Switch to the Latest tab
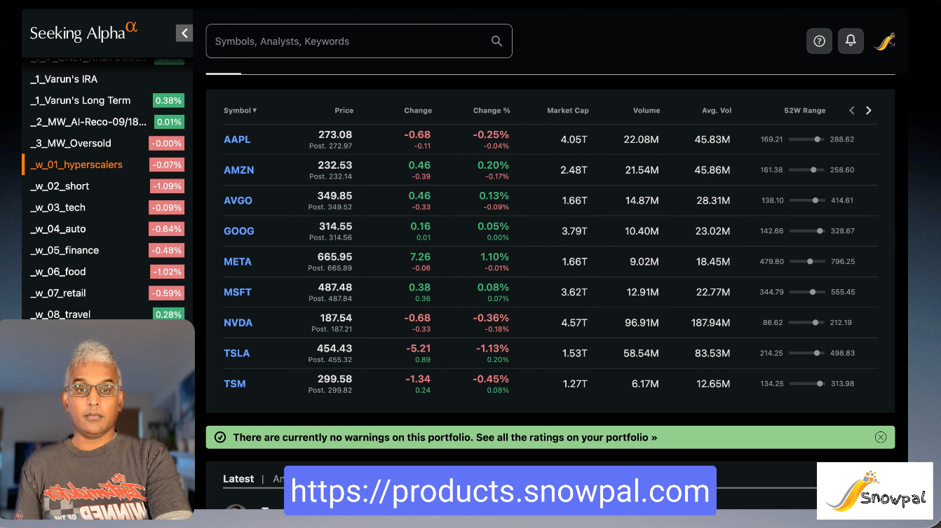This screenshot has width=941, height=528. coord(238,479)
